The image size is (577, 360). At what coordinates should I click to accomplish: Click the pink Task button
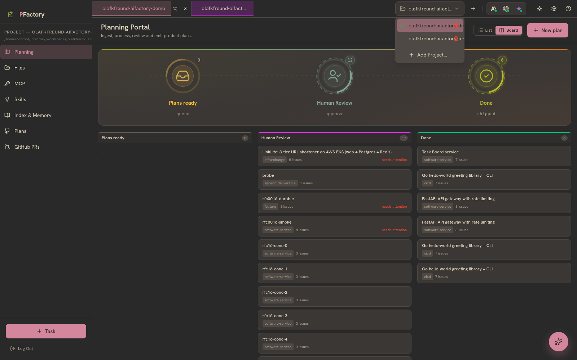(x=46, y=331)
